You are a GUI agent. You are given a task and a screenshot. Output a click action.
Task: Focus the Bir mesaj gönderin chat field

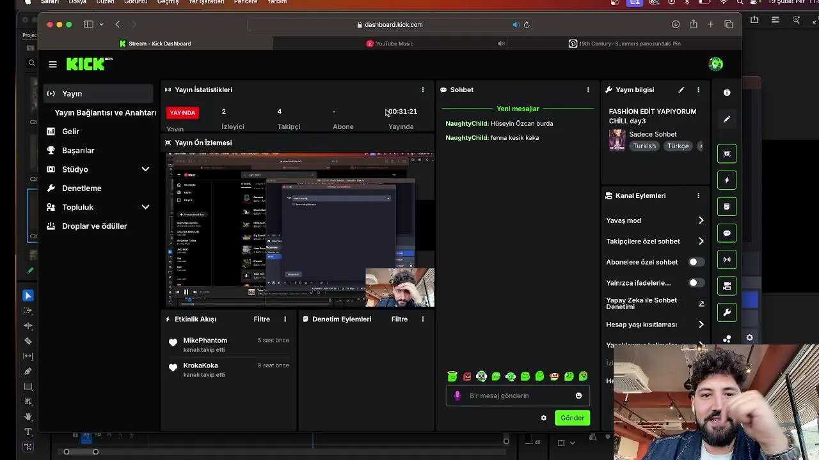[517, 395]
